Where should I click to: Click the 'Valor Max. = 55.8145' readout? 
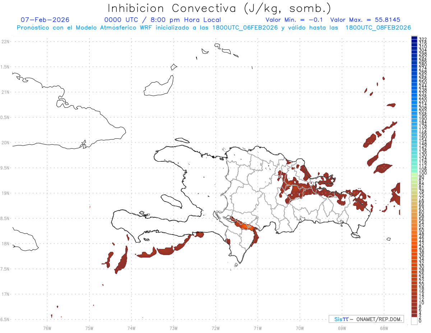365,20
